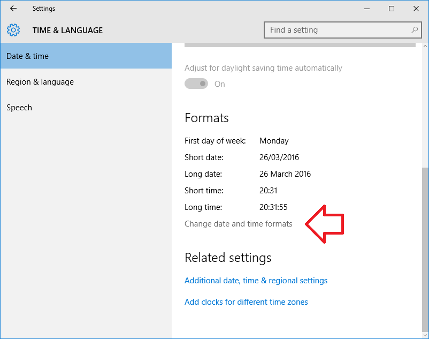Open settings home via gear icon
This screenshot has height=339, width=429.
[x=13, y=30]
